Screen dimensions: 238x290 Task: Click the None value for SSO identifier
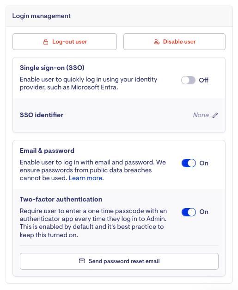[201, 115]
